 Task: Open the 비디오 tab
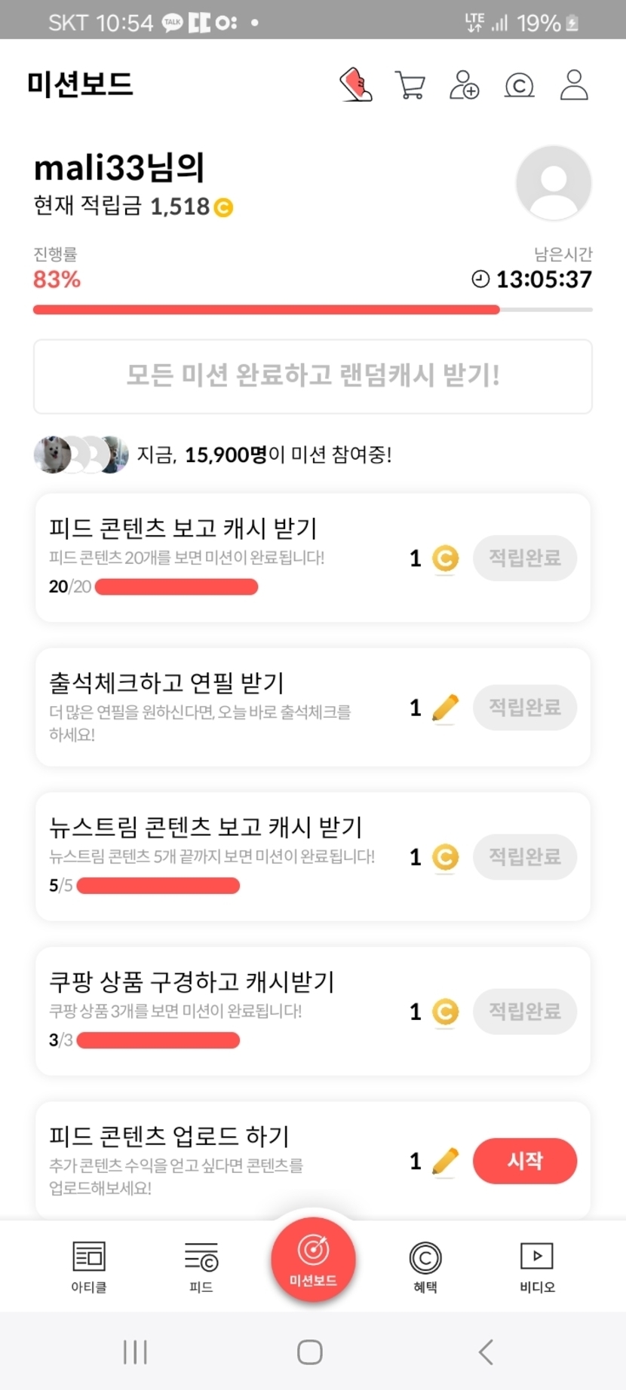click(x=537, y=1266)
